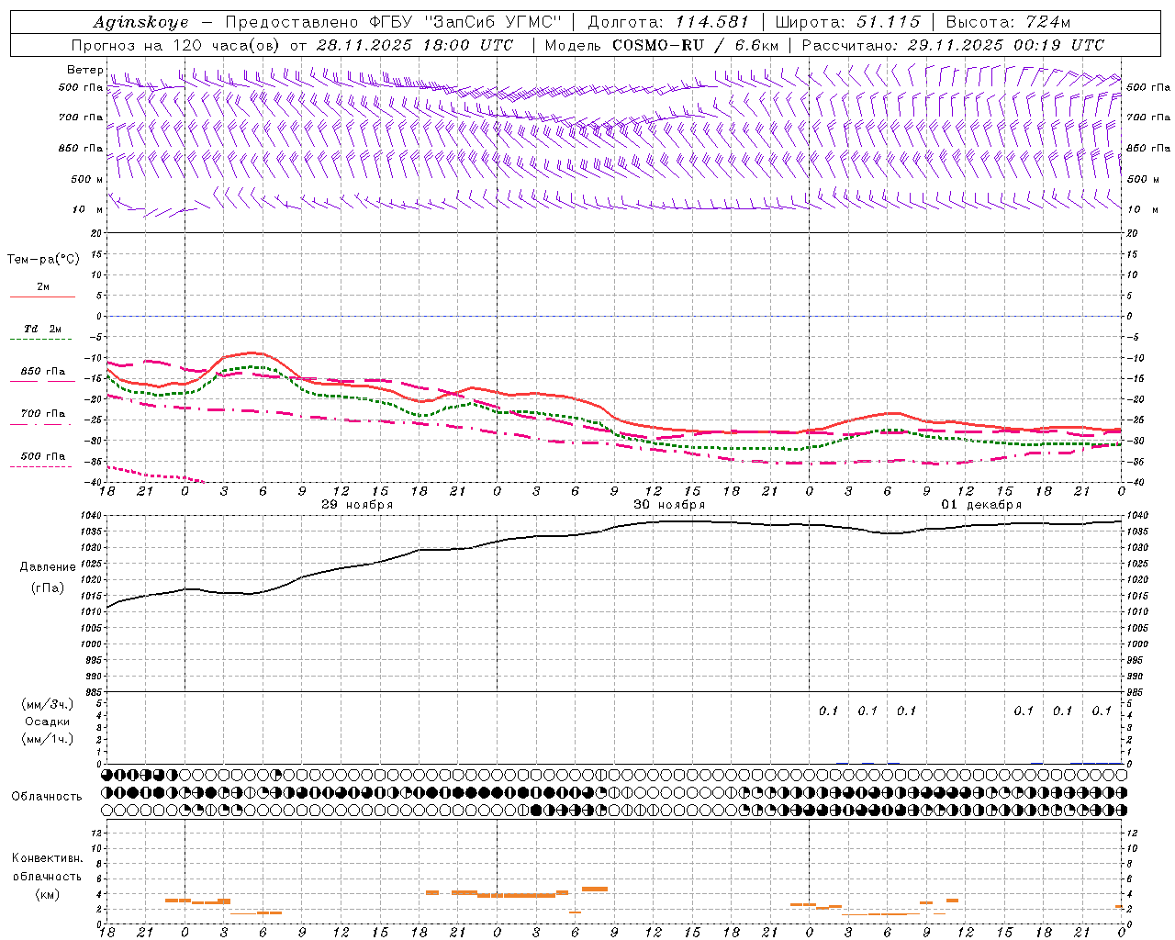The height and width of the screenshot is (940, 1175).
Task: Click the "500 гПа" temperature legend entry
Action: coord(42,455)
